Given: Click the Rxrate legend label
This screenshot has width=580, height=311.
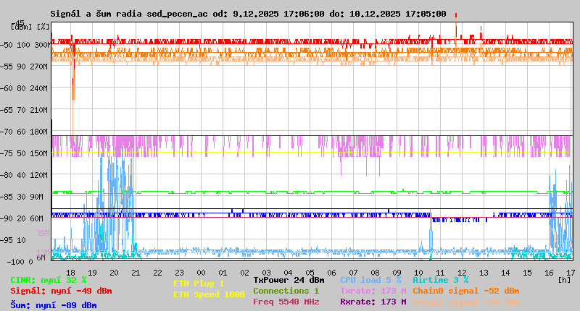Looking at the screenshot, I should pos(373,302).
